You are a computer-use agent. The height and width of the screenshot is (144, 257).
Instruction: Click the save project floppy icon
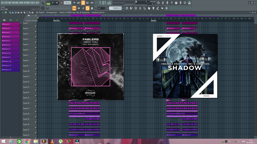pyautogui.click(x=176, y=3)
